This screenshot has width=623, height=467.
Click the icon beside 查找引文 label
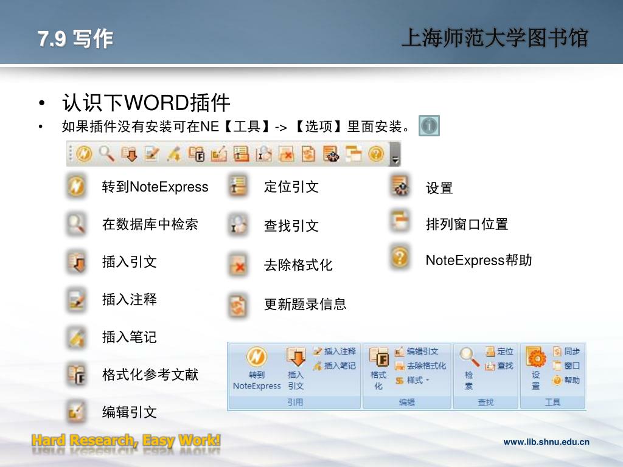pyautogui.click(x=238, y=225)
